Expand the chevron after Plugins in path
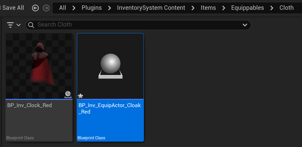Image resolution: width=302 pixels, height=147 pixels. tap(110, 8)
